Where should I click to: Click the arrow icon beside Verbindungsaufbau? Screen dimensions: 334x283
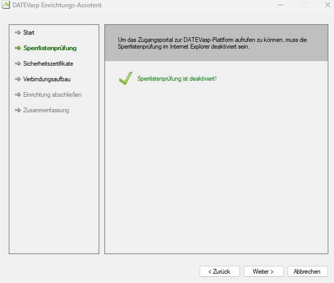pos(18,79)
